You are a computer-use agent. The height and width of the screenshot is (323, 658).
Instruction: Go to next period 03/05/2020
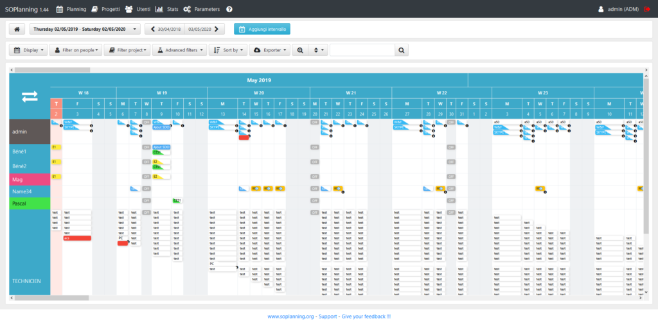(204, 29)
